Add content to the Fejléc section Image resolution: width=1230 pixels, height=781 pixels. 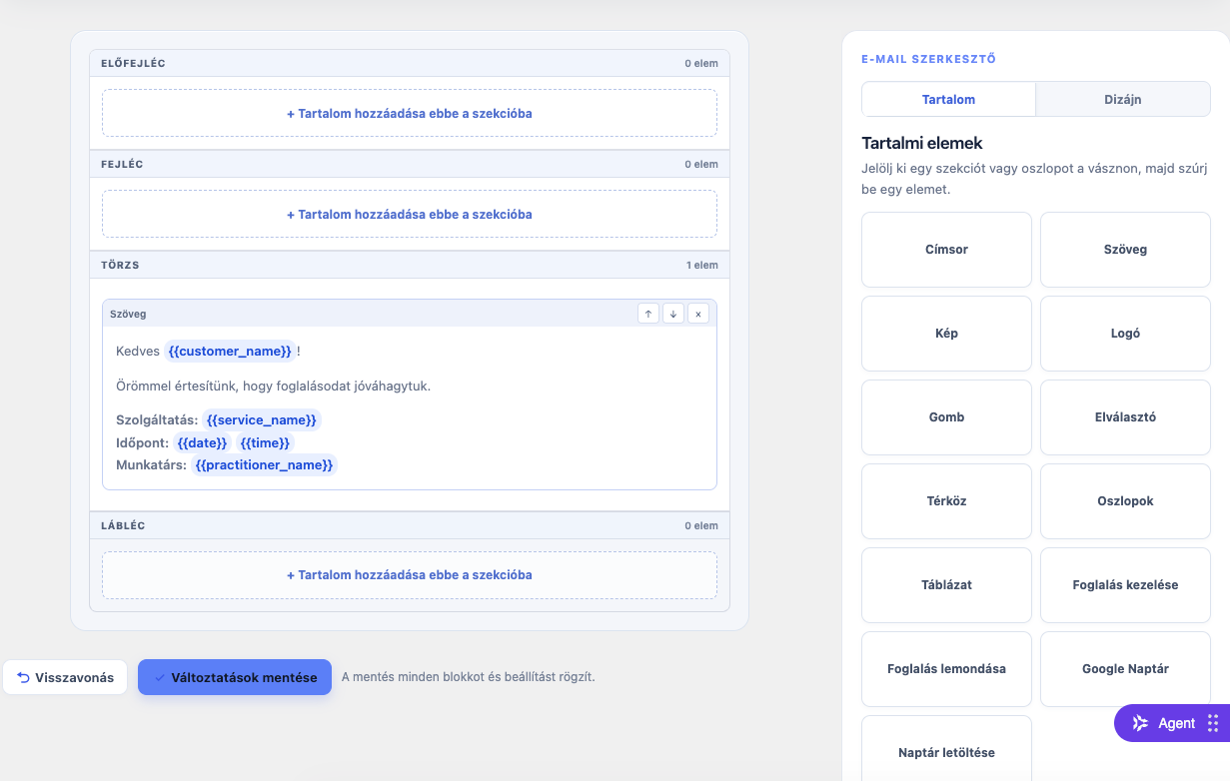(x=410, y=215)
